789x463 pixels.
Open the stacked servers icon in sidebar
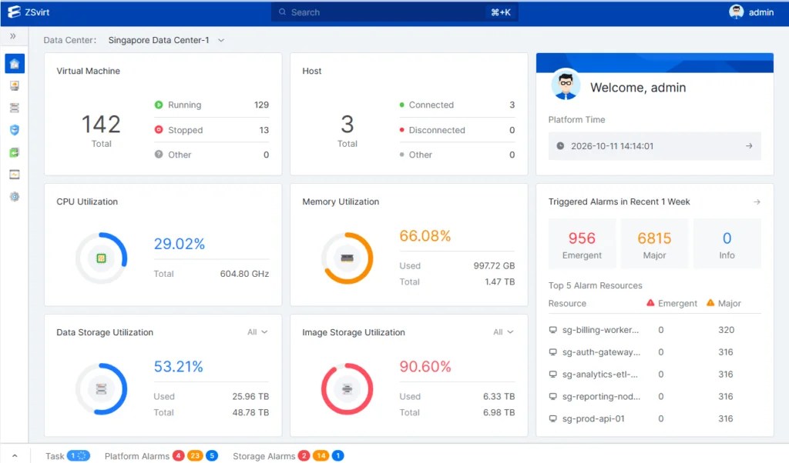click(x=15, y=108)
